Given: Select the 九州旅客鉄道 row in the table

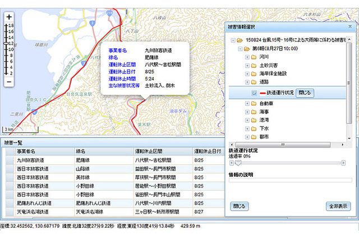Looking at the screenshot, I should coord(114,160).
